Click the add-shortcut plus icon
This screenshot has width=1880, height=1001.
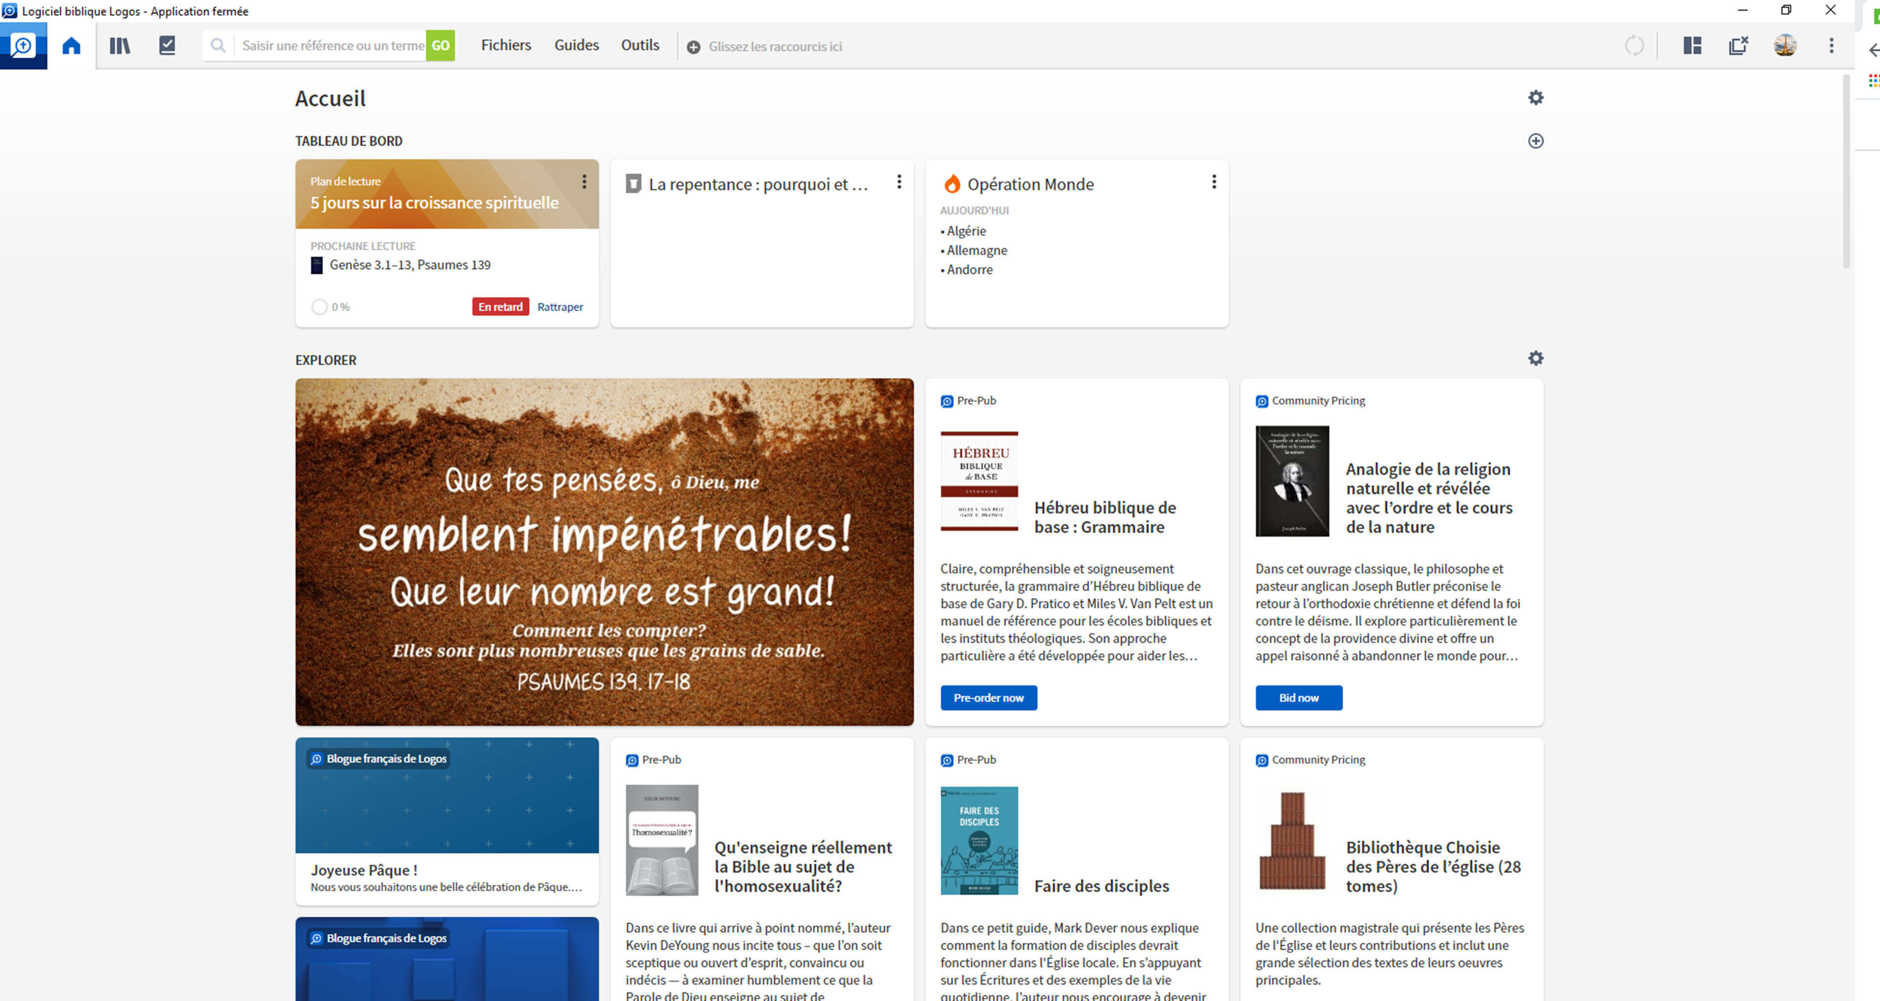[x=694, y=46]
